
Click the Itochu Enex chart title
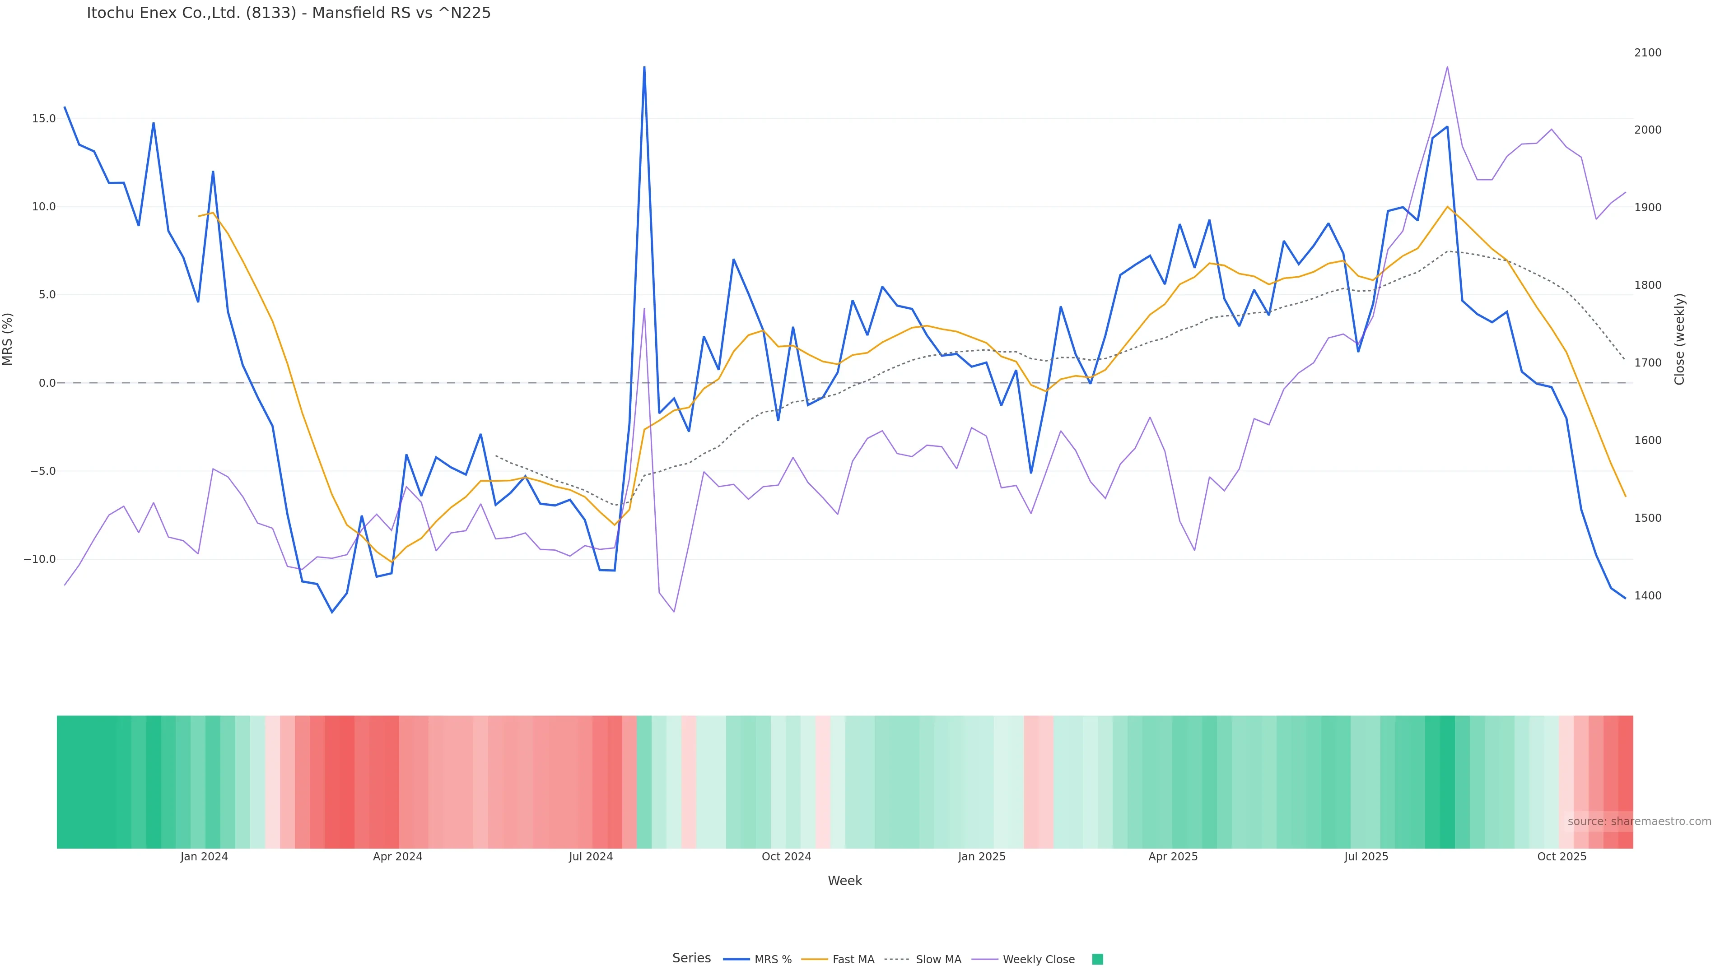click(x=289, y=13)
